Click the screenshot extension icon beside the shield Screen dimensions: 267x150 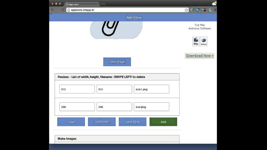[x=198, y=10]
